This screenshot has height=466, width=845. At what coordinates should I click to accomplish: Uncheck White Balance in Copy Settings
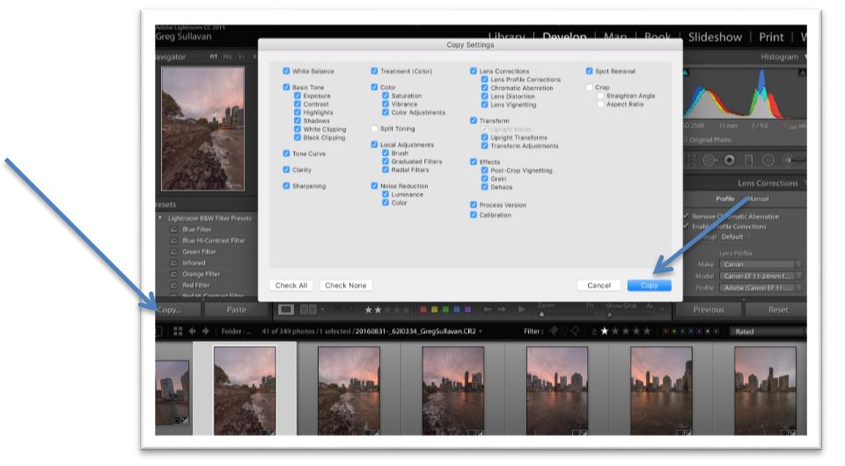286,70
